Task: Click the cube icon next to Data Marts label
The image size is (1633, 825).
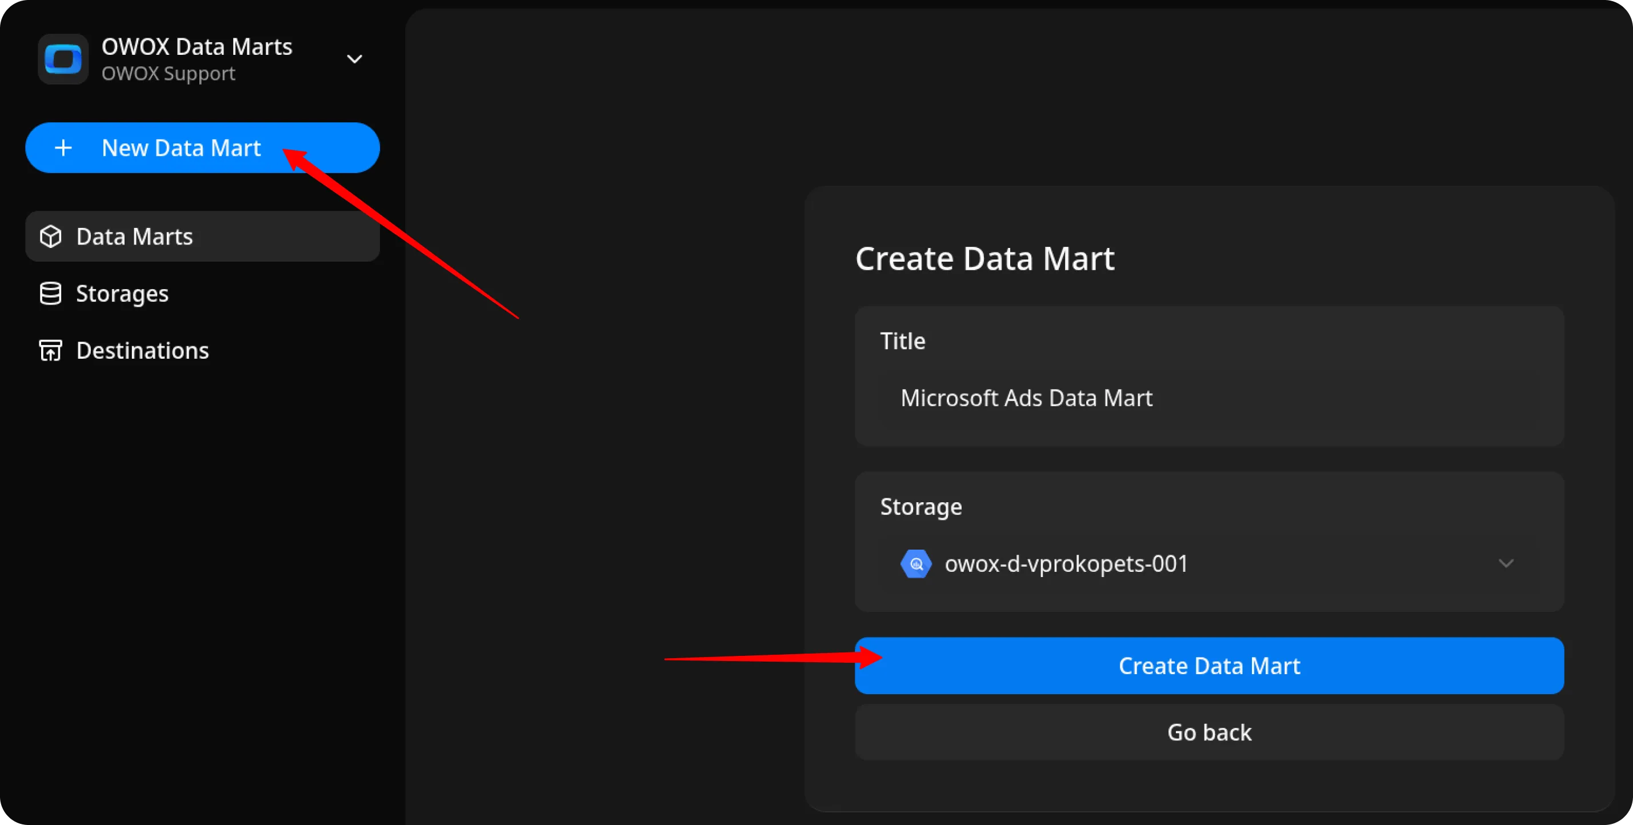Action: (x=50, y=237)
